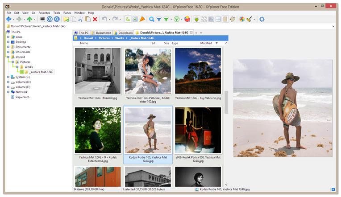Click the Thumbnails view grid icon
This screenshot has height=197, width=341.
click(204, 19)
